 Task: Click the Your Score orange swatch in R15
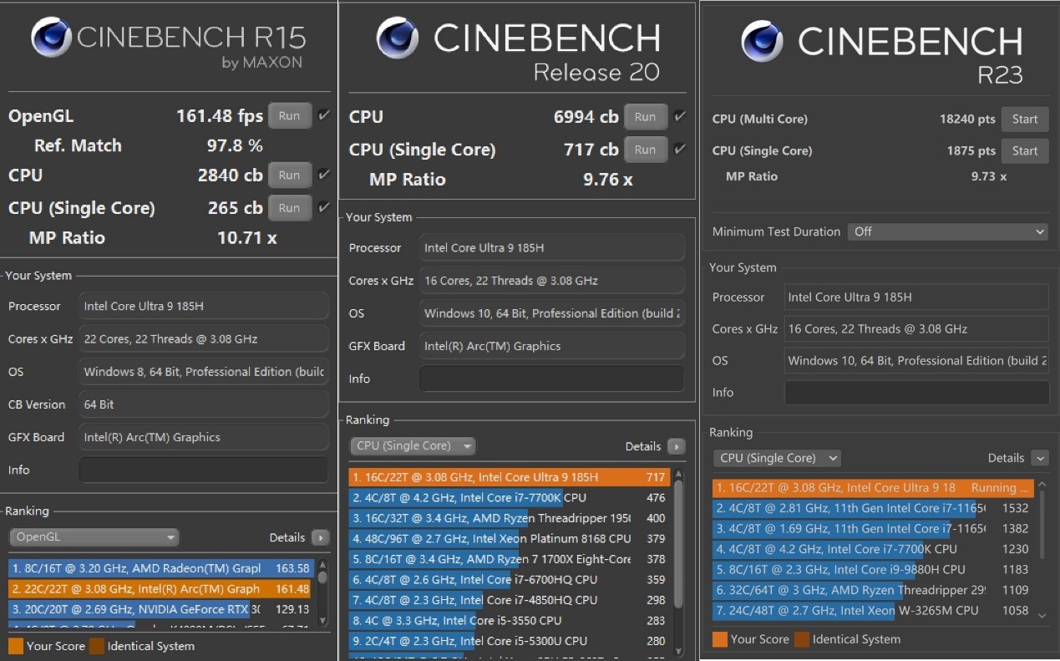(16, 646)
